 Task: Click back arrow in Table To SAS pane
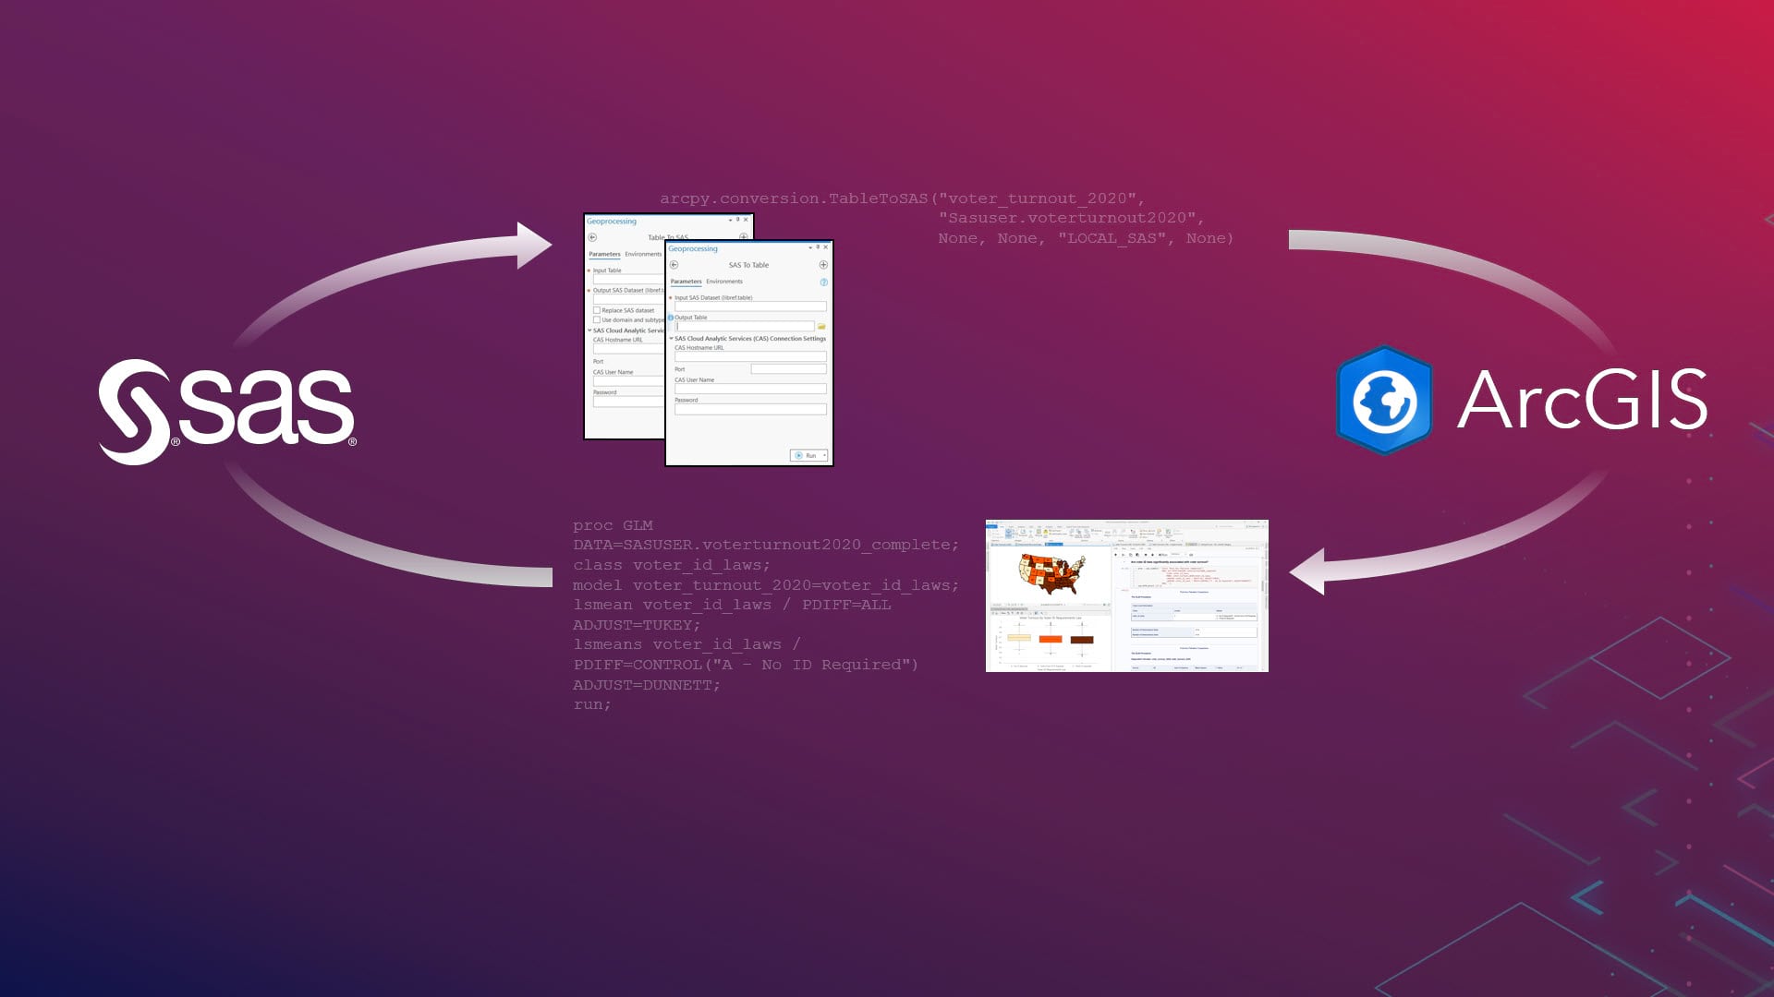[x=592, y=237]
